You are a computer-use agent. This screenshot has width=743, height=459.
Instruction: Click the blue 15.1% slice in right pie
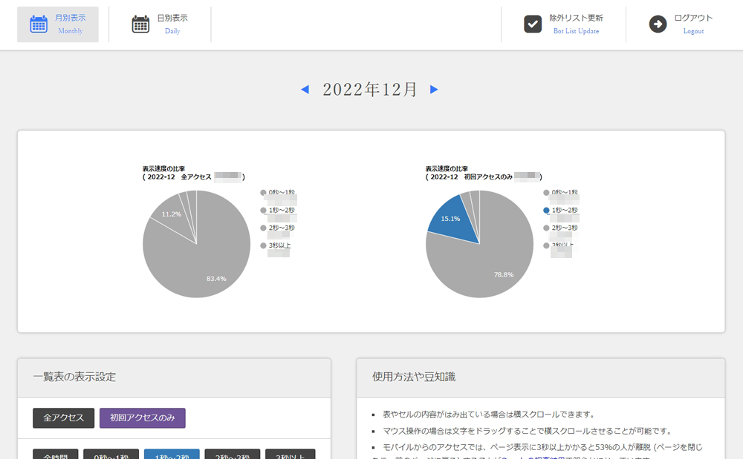point(452,219)
